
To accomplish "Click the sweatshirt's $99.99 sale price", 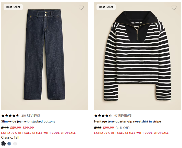I will 108,128.
